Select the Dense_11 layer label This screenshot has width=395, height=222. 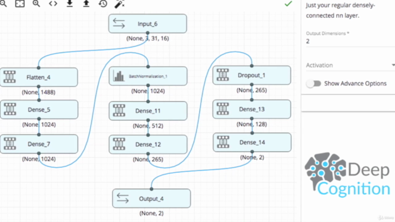click(x=148, y=111)
